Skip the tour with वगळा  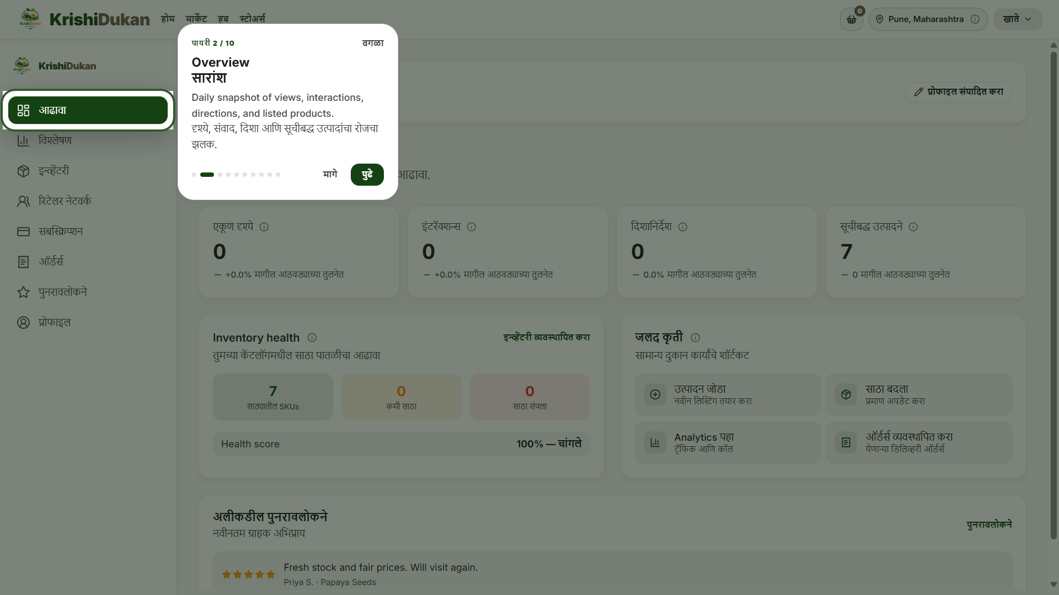click(373, 43)
